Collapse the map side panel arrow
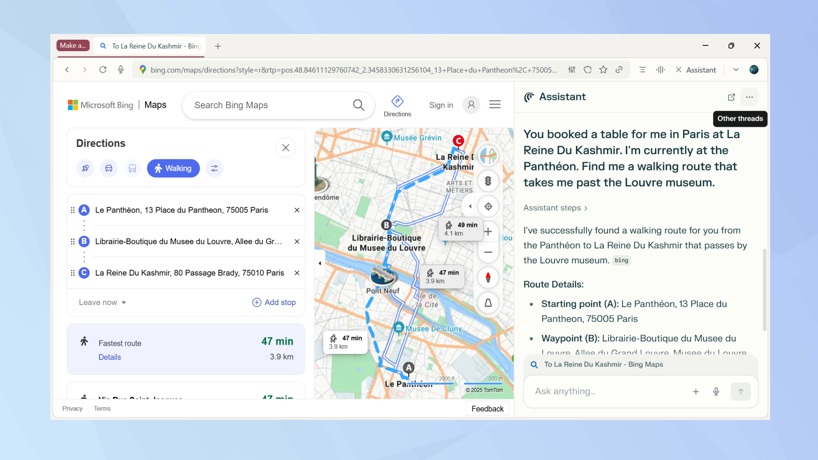The width and height of the screenshot is (818, 460). pyautogui.click(x=320, y=263)
